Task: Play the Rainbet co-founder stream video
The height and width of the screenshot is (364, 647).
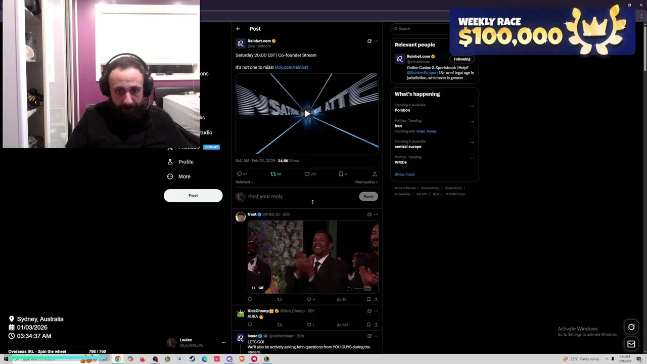Action: (x=307, y=114)
